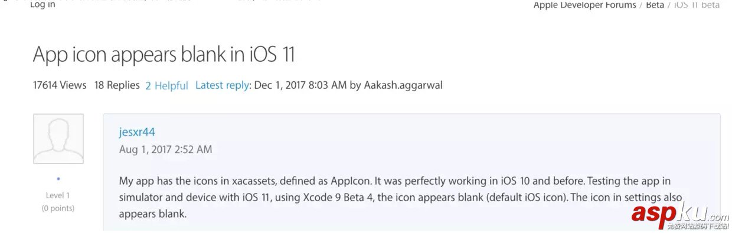Open the Aakash.aggarwal profile name
Screen dimensions: 732x233
(403, 85)
